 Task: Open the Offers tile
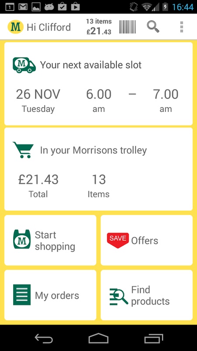click(147, 240)
